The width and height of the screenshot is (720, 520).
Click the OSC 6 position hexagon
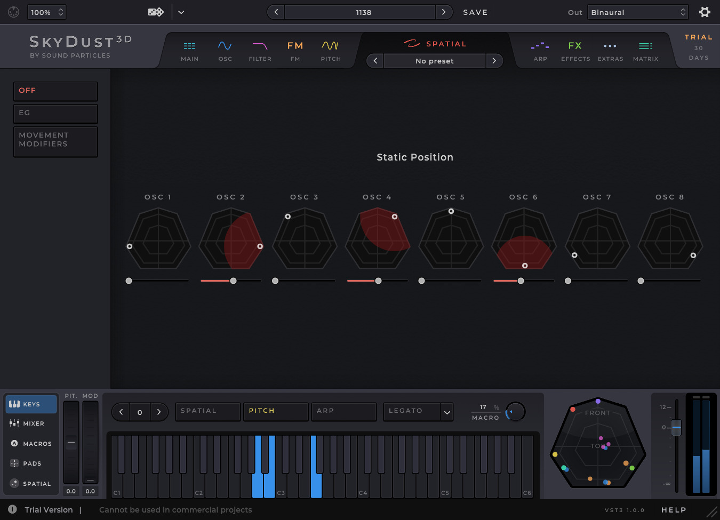[524, 238]
